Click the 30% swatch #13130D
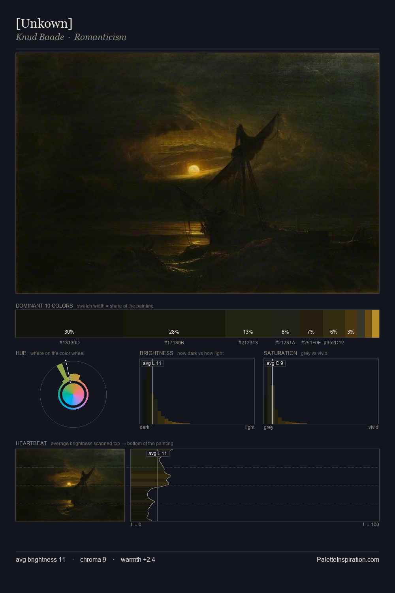395x593 pixels. pos(70,324)
